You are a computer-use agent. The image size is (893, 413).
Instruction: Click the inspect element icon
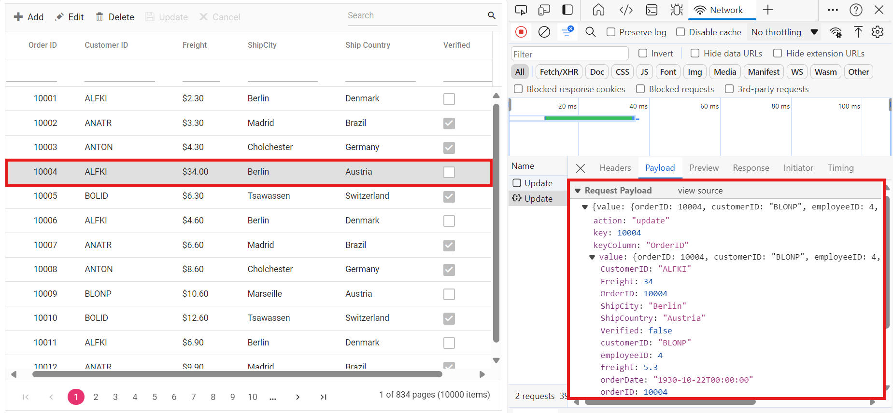tap(521, 10)
